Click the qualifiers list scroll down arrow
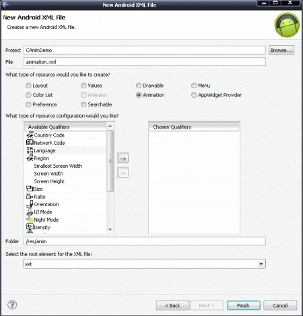The width and height of the screenshot is (303, 316). click(x=110, y=230)
